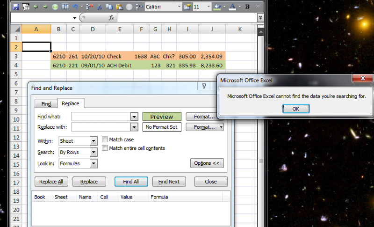Open the Find what history dropdown
Image resolution: width=374 pixels, height=227 pixels.
pyautogui.click(x=134, y=117)
